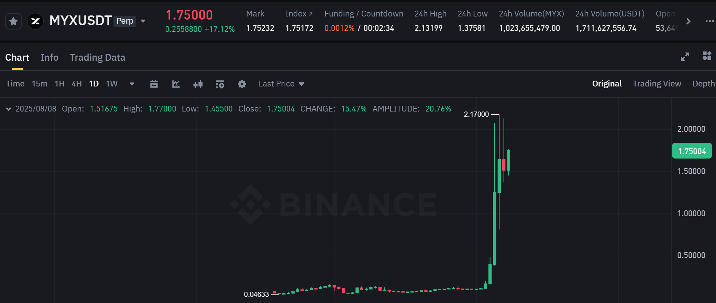Screen dimensions: 716x303
Task: Select the 1W interval
Action: [112, 84]
